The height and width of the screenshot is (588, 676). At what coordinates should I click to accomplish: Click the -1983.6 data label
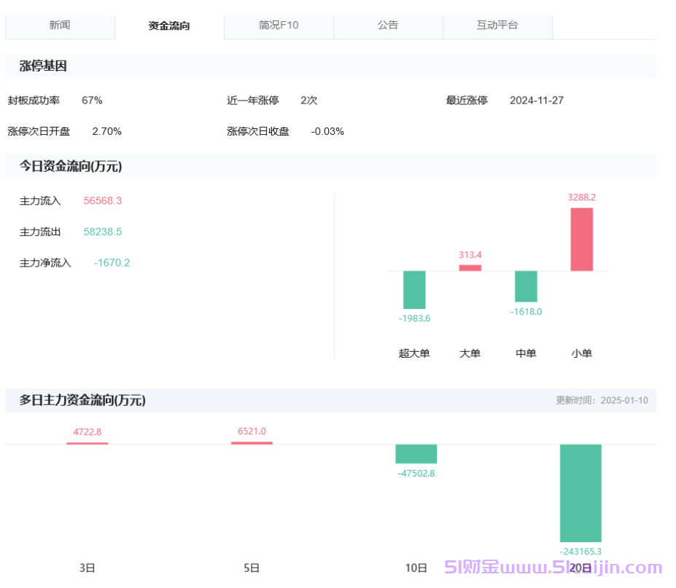(x=414, y=318)
